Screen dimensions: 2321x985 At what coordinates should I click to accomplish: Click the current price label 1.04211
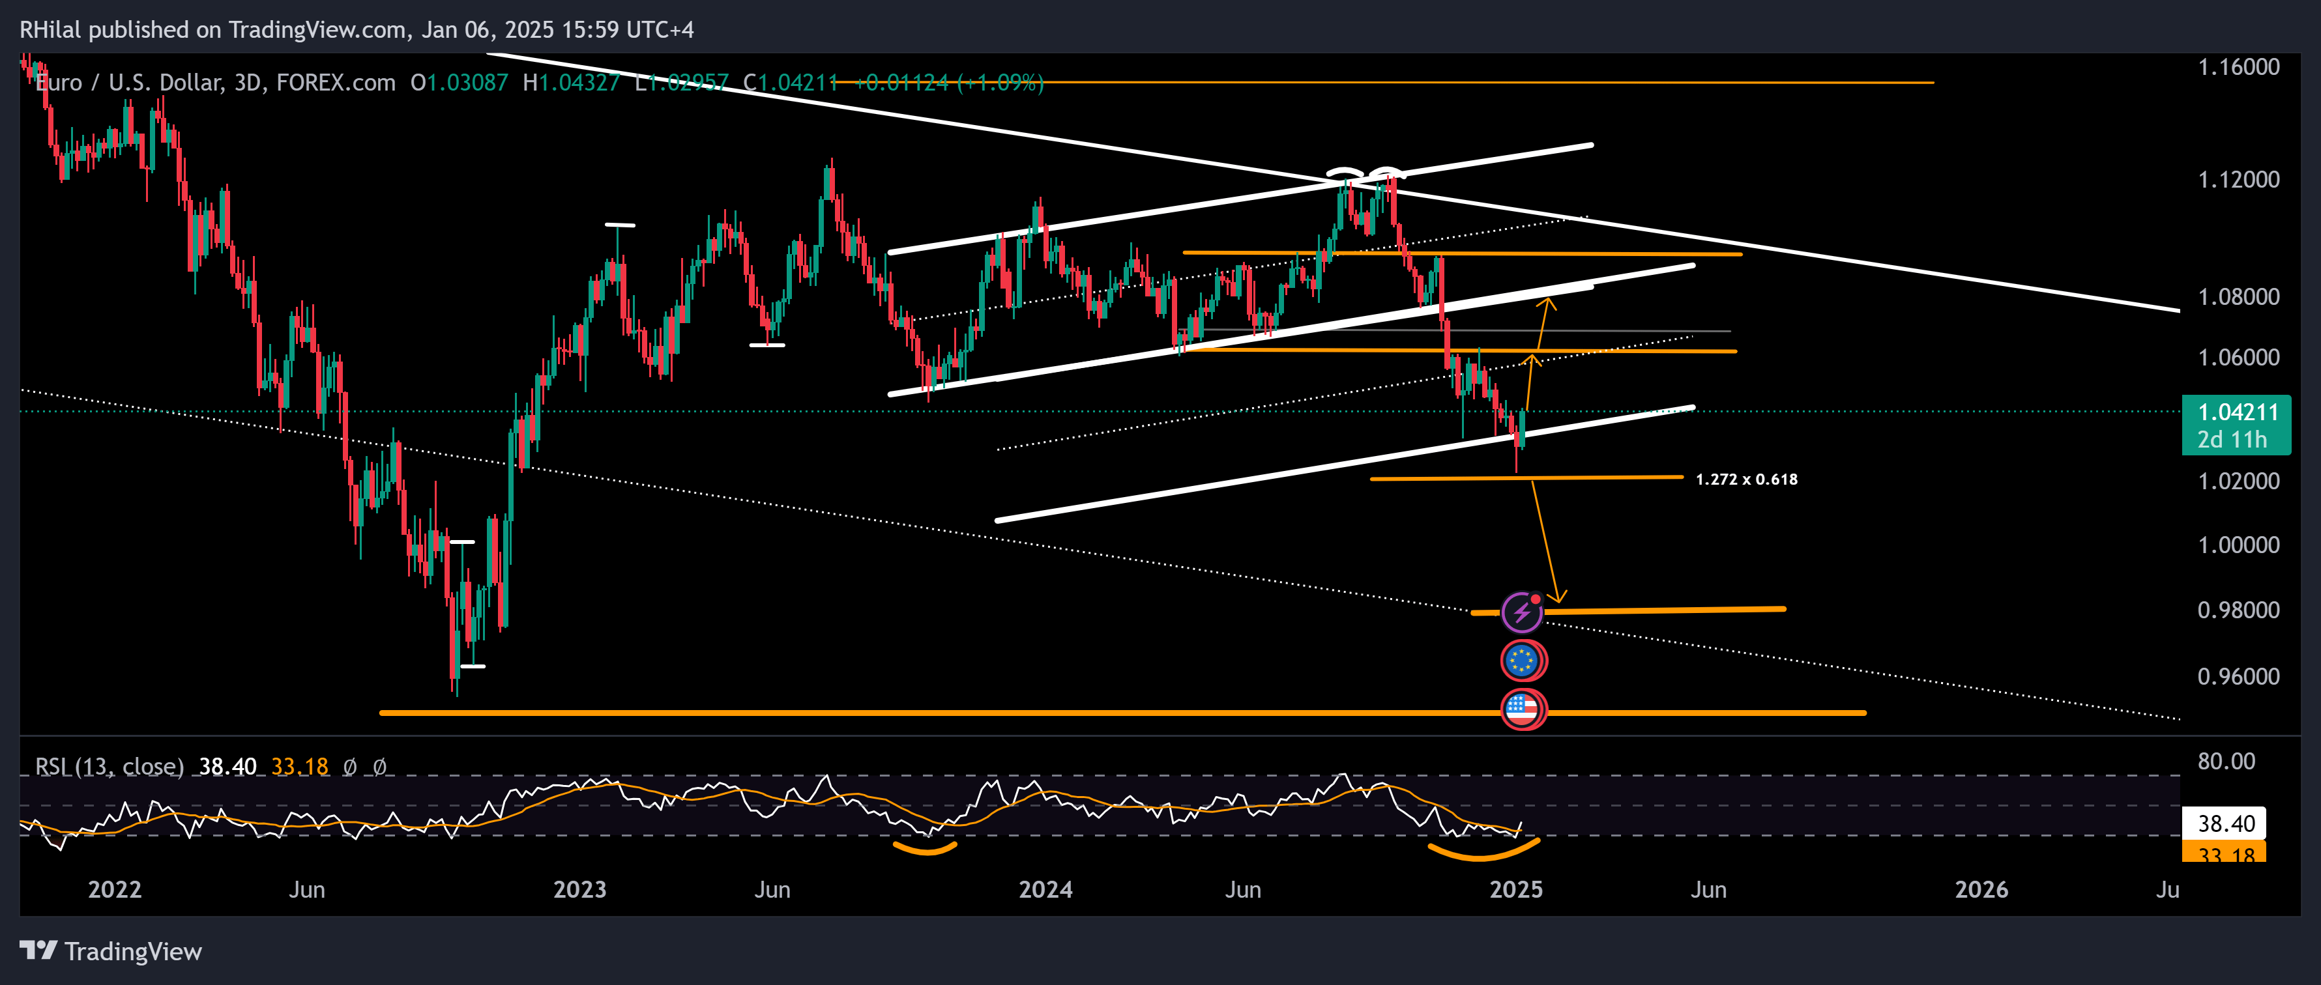(2237, 412)
